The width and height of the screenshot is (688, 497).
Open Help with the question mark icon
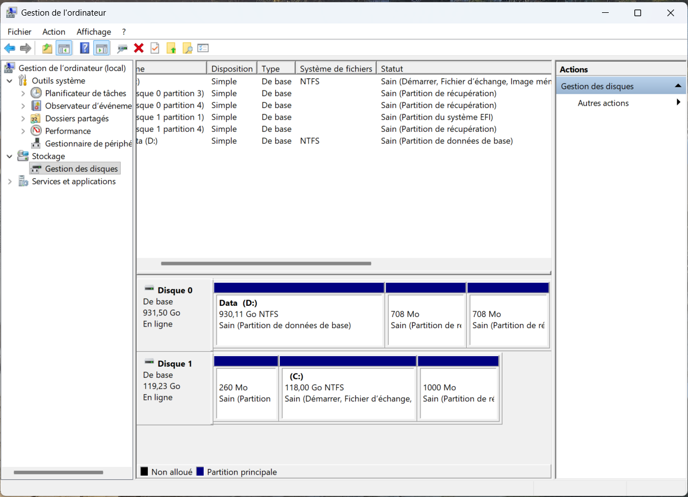pyautogui.click(x=84, y=49)
